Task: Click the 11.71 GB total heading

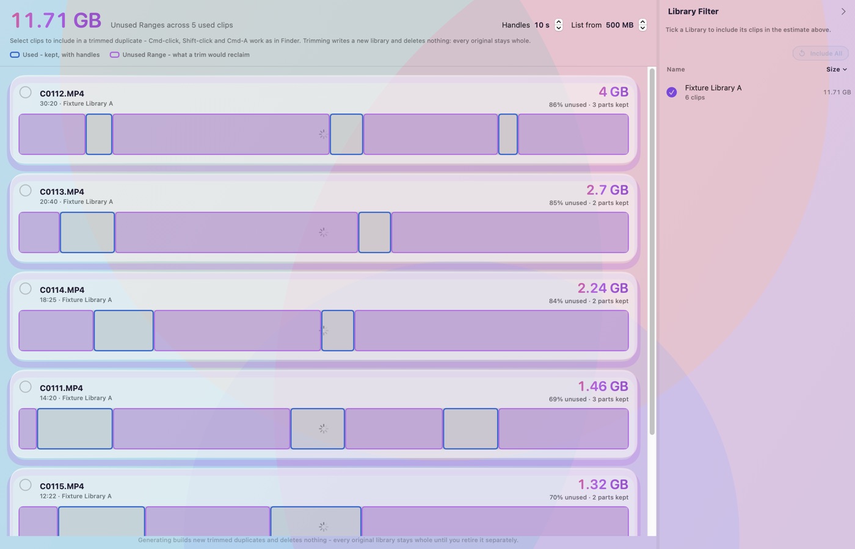Action: [x=56, y=20]
